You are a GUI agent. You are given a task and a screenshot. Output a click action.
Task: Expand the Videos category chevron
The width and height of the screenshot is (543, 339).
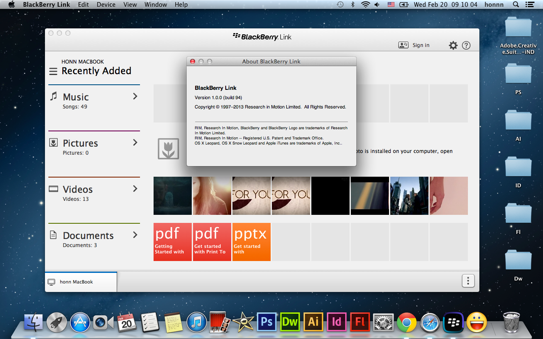(135, 189)
